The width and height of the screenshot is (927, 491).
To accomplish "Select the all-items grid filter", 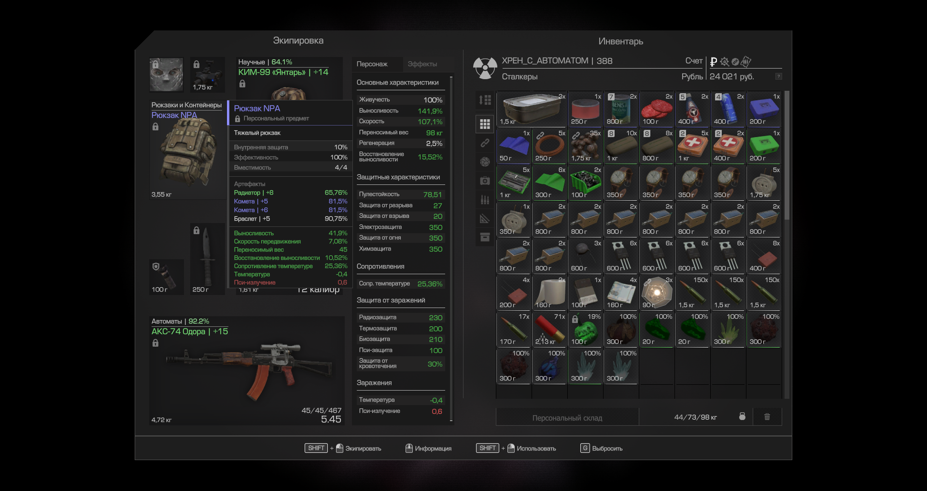I will [485, 124].
